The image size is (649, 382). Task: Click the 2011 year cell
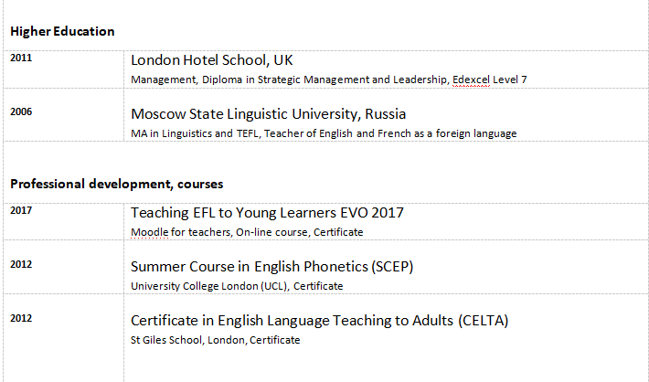[x=21, y=58]
